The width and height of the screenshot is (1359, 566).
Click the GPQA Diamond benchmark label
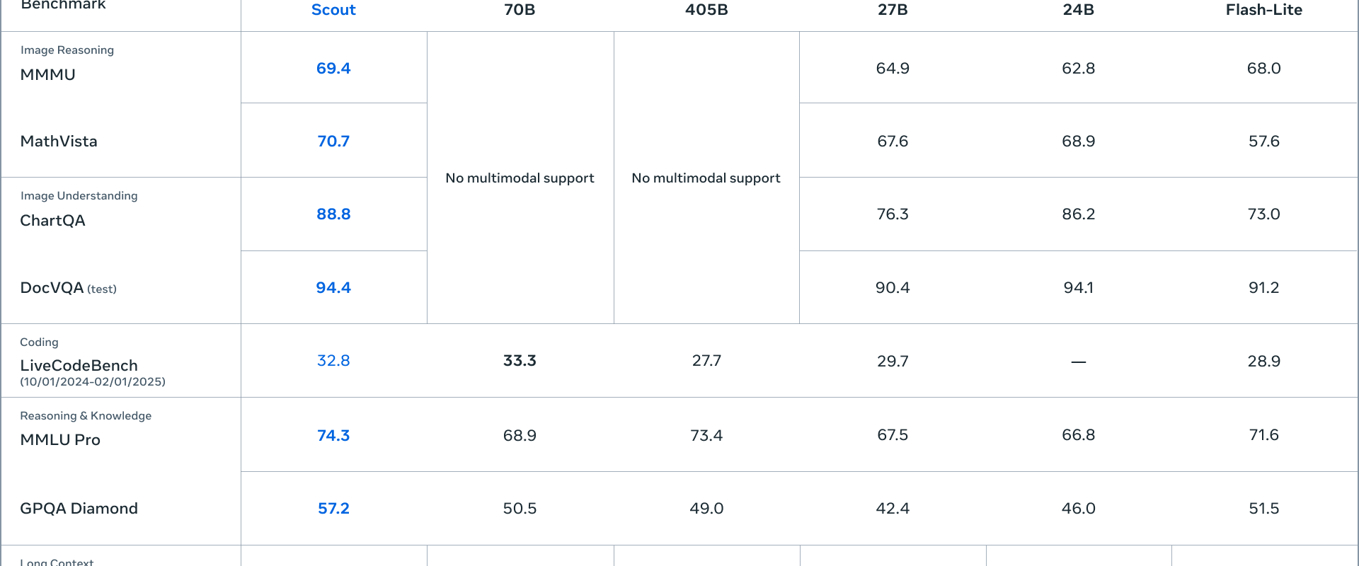pyautogui.click(x=79, y=508)
